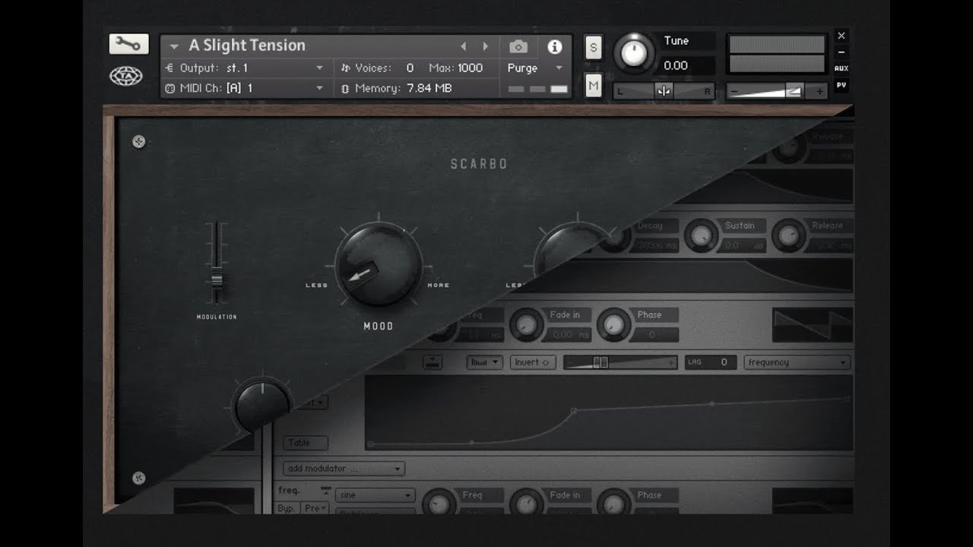
Task: Open the sine waveform dropdown
Action: (376, 495)
